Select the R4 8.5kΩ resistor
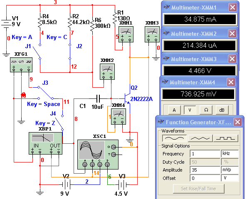The image size is (247, 199). 40,21
